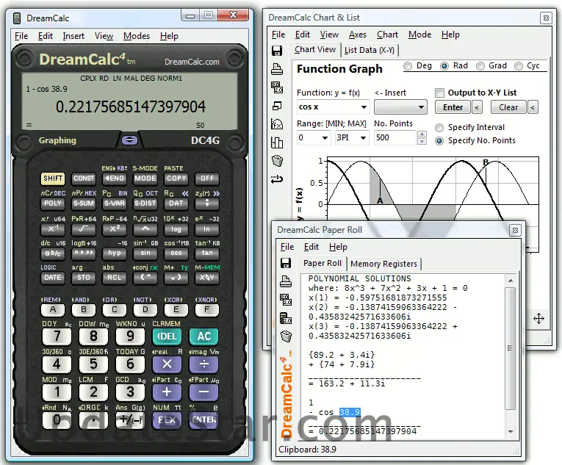The height and width of the screenshot is (465, 562).
Task: Open the range MIN dropdown
Action: 325,138
